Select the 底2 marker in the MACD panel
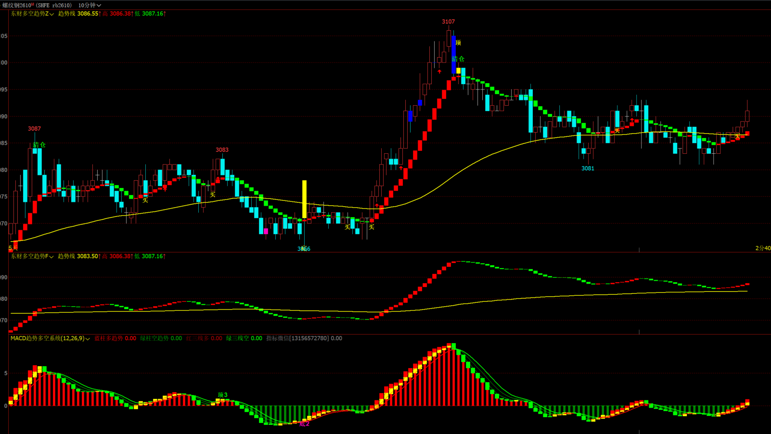771x434 pixels. tap(304, 423)
